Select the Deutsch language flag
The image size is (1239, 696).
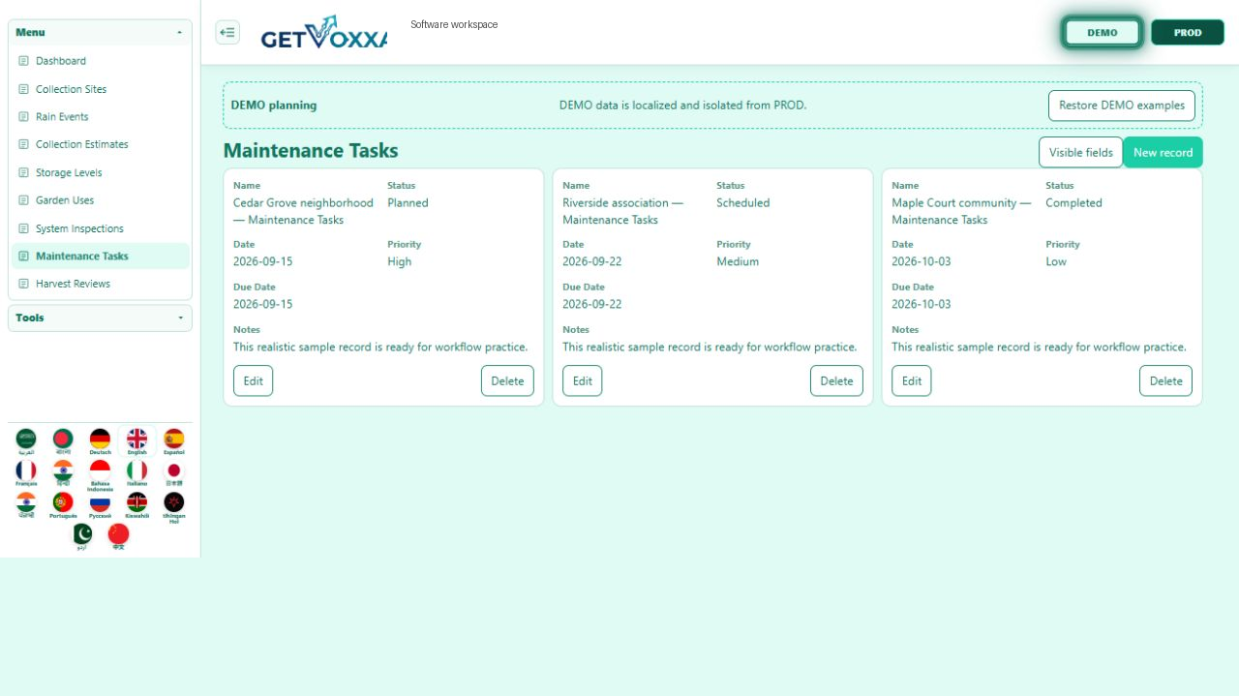(100, 441)
